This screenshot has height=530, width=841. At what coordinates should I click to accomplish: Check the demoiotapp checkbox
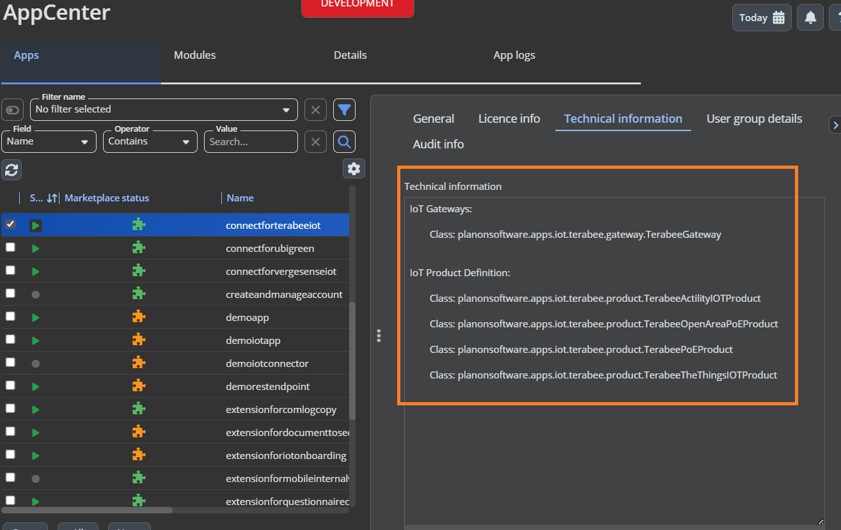[10, 339]
